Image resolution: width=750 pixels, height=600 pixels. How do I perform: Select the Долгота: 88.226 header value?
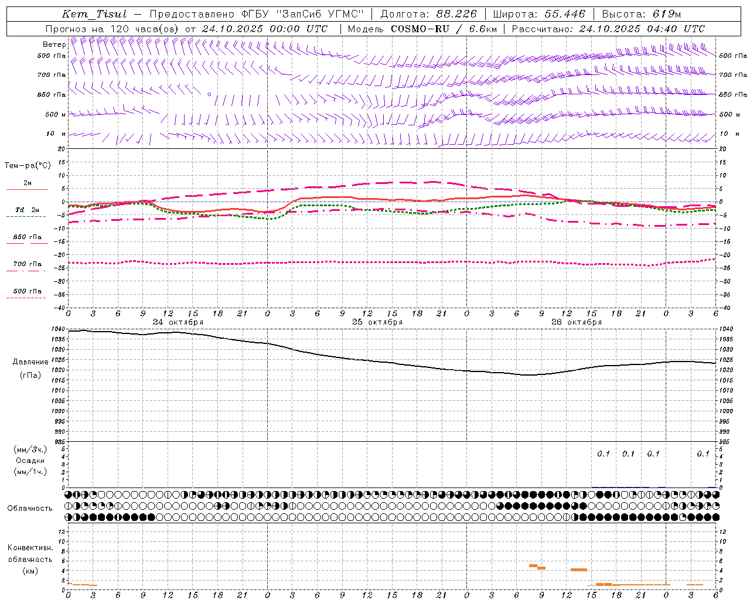coord(429,14)
